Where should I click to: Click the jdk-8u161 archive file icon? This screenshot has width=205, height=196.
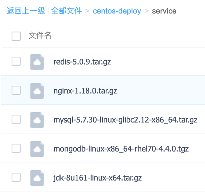pyautogui.click(x=37, y=178)
